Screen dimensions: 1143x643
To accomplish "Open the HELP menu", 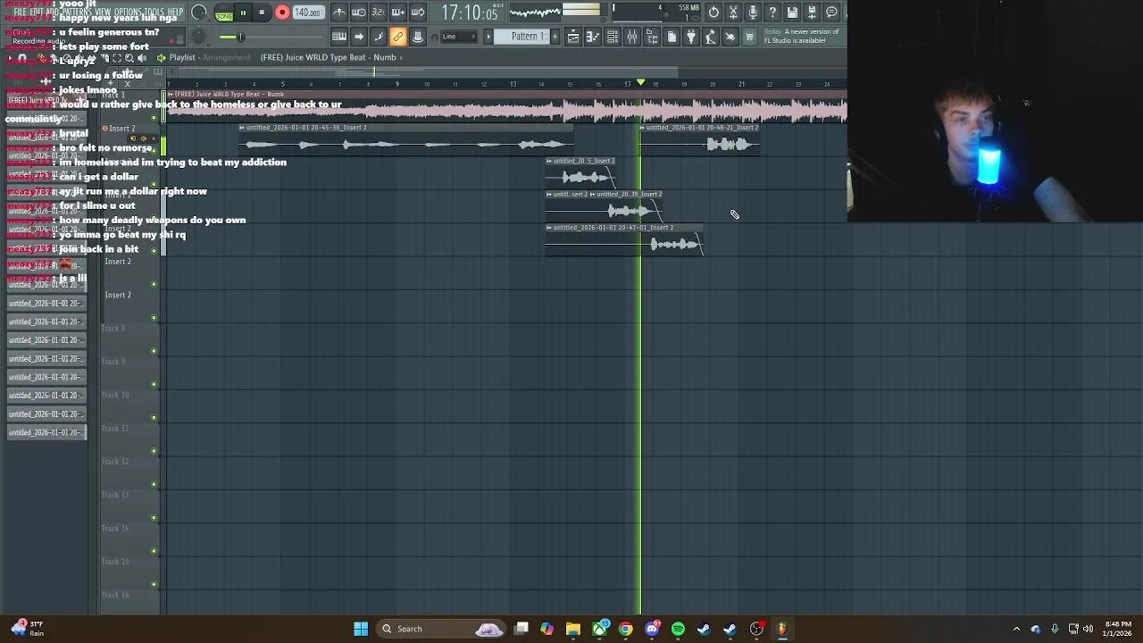I will click(175, 13).
